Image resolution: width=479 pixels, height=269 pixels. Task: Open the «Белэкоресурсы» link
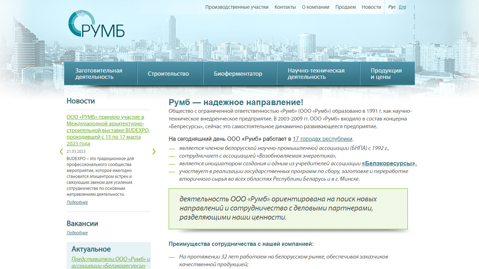coord(389,164)
